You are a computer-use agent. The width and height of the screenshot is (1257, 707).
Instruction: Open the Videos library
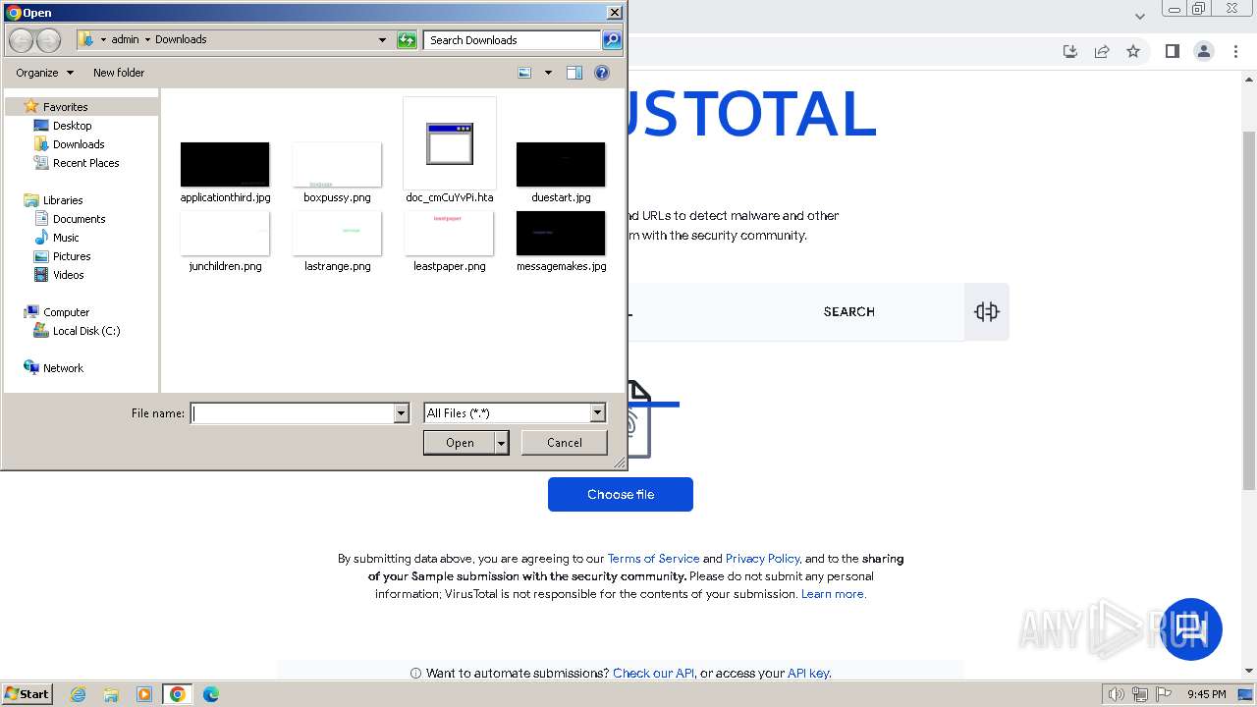point(68,275)
